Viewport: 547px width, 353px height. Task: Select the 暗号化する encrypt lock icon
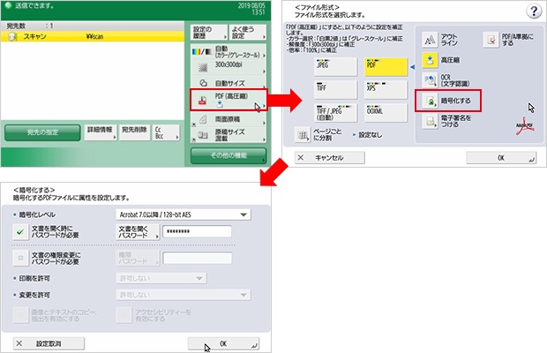[x=431, y=102]
